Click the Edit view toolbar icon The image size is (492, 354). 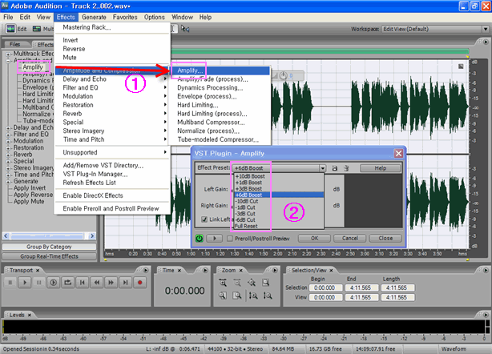tap(10, 28)
